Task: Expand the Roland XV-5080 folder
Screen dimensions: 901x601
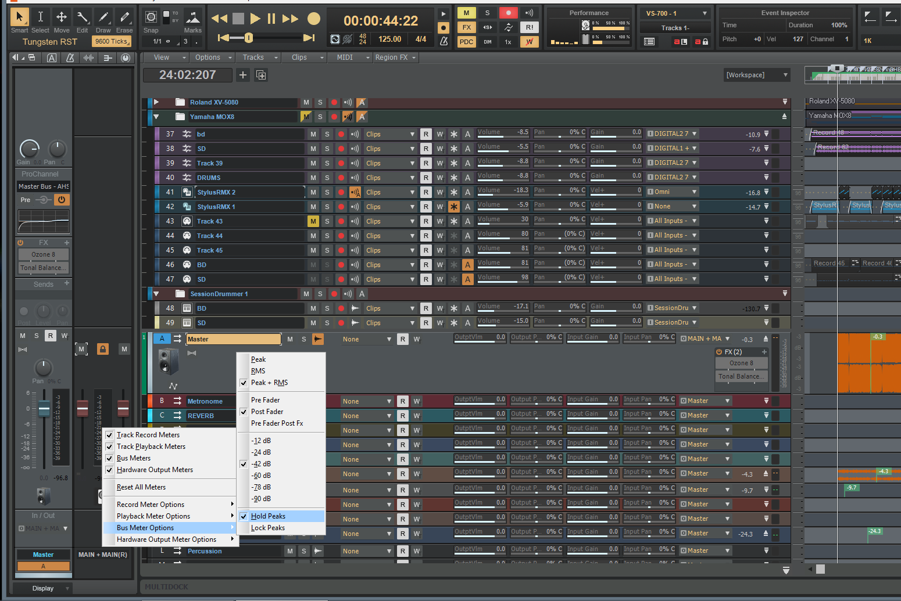Action: click(156, 102)
